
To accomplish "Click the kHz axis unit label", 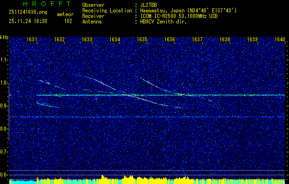I will (4, 37).
